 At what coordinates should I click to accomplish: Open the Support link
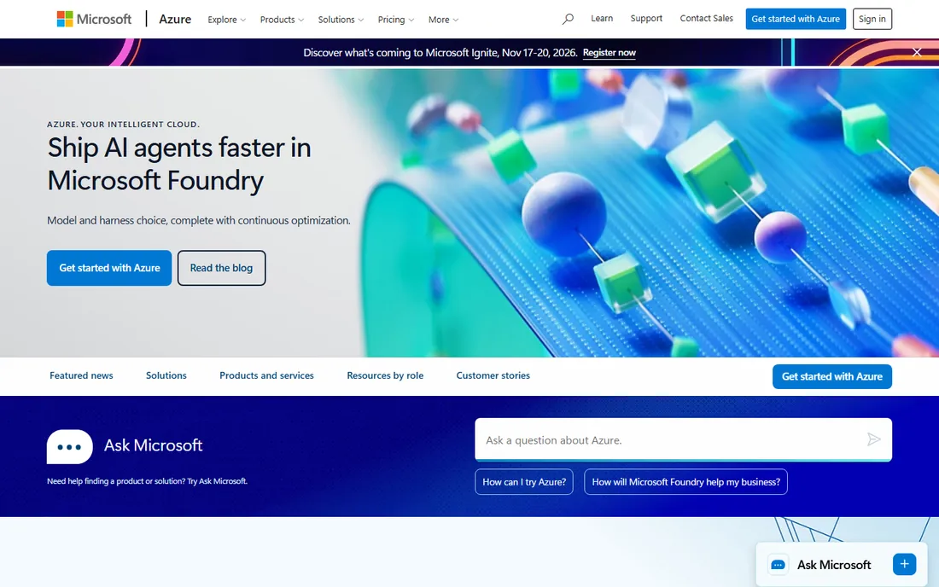point(646,19)
